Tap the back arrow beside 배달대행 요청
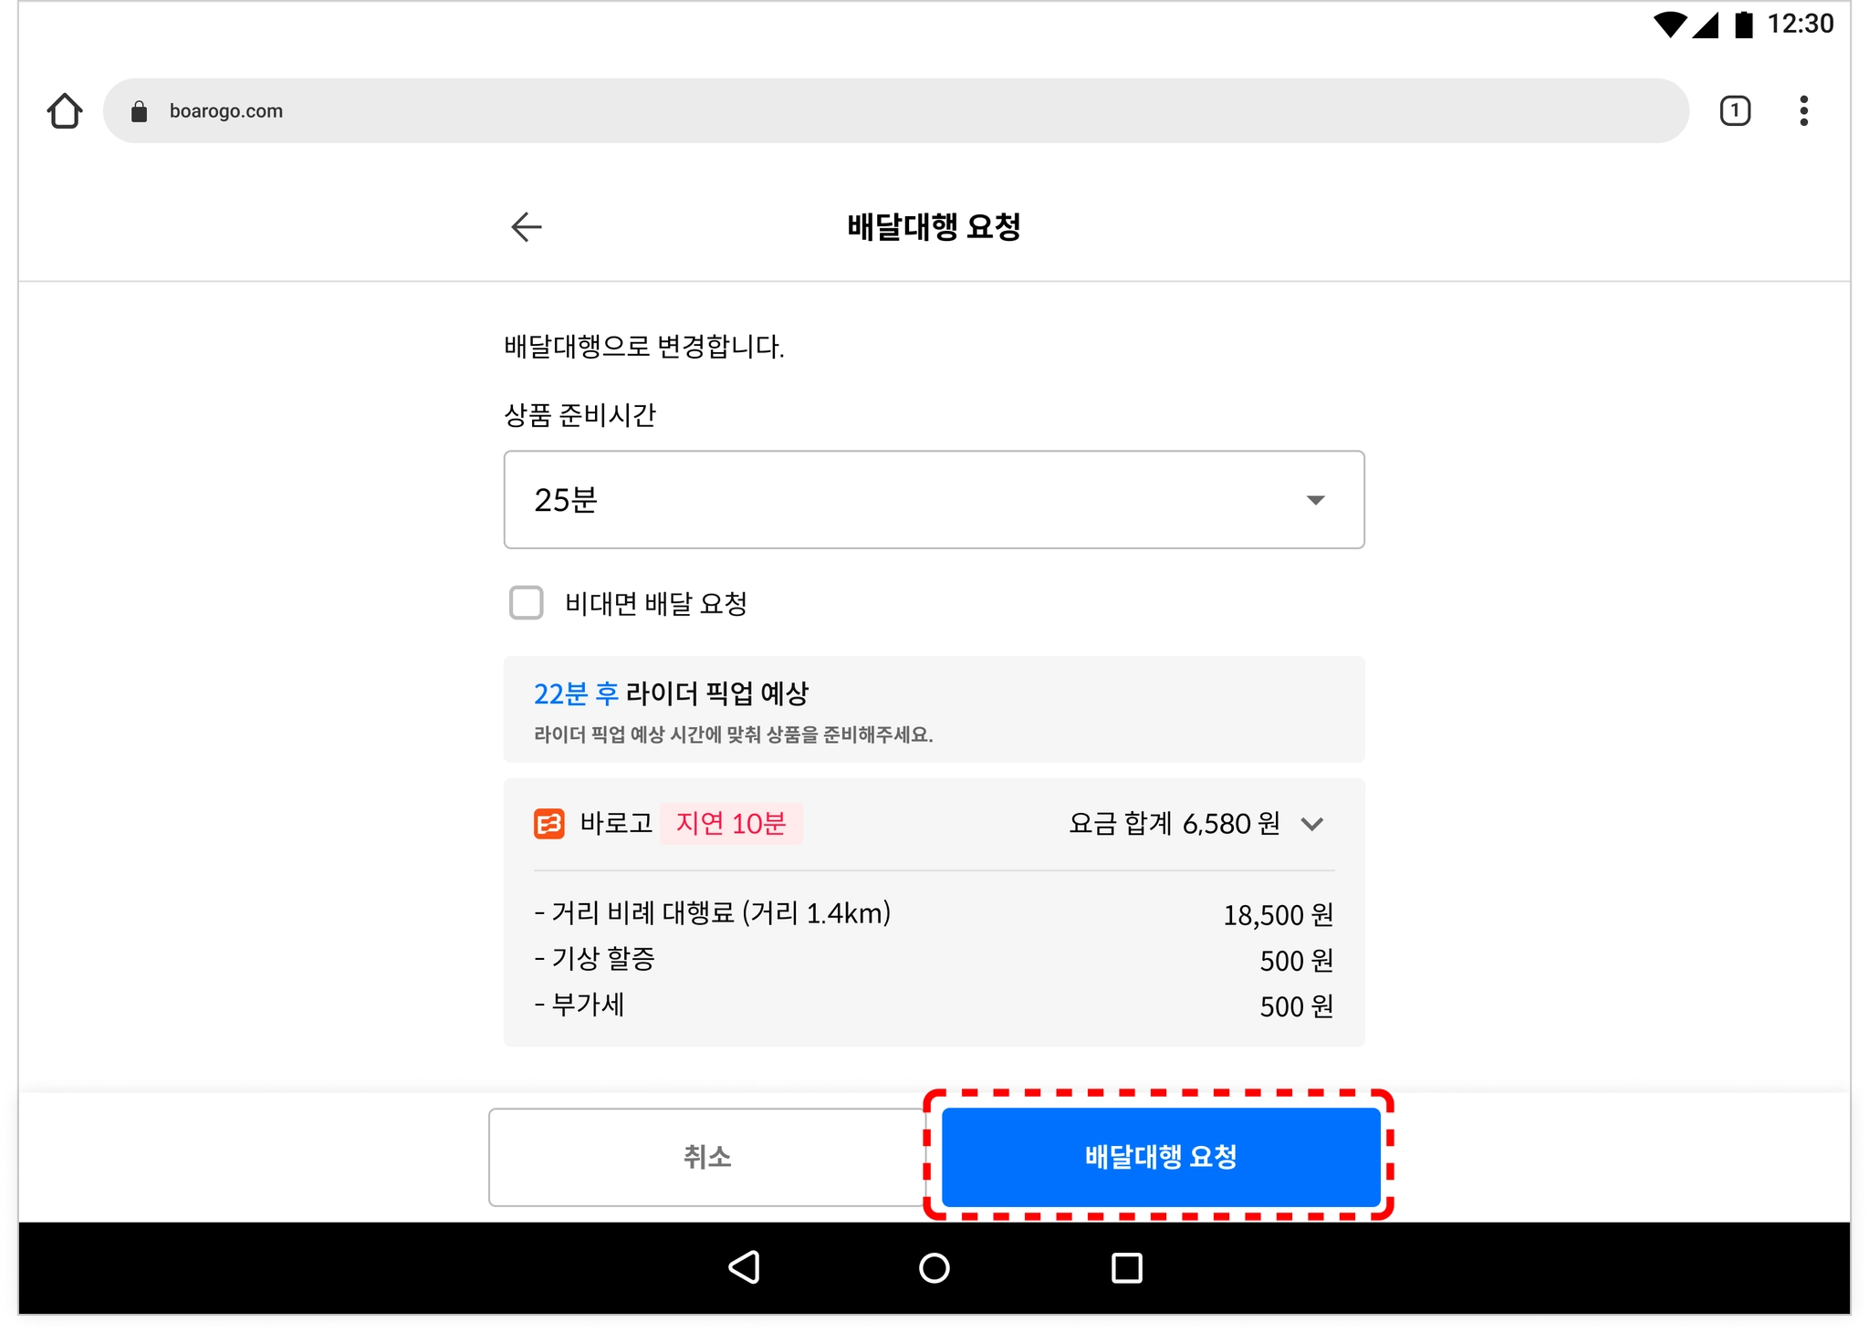 [527, 226]
